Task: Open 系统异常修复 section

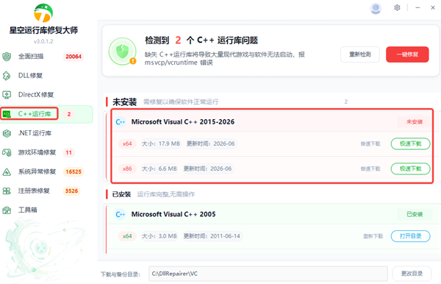Action: pyautogui.click(x=37, y=171)
